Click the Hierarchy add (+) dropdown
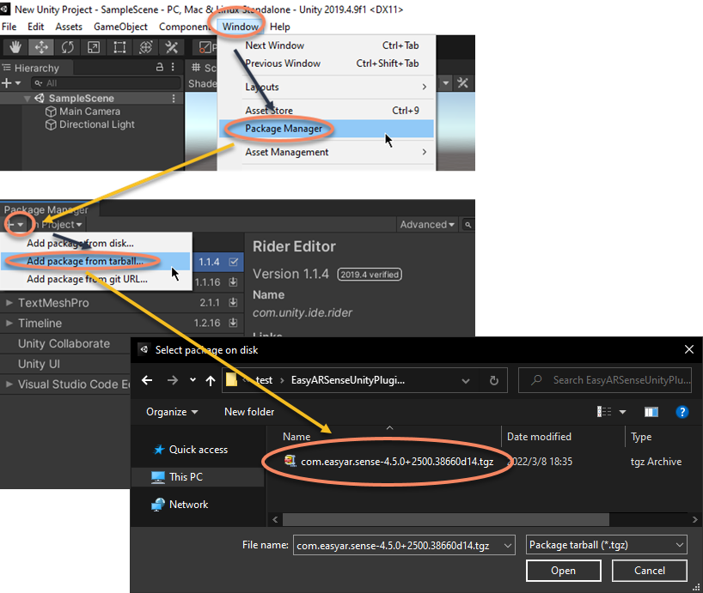This screenshot has width=703, height=593. (x=11, y=82)
